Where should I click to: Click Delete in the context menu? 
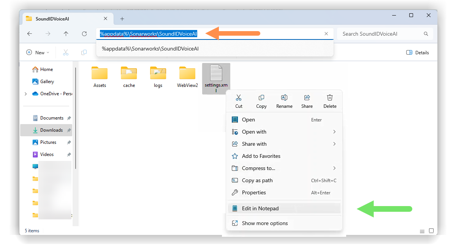click(330, 101)
